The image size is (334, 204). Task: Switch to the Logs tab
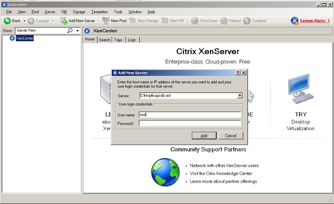point(132,40)
